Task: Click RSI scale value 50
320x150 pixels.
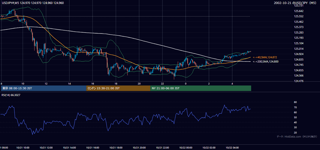Action: click(295, 117)
